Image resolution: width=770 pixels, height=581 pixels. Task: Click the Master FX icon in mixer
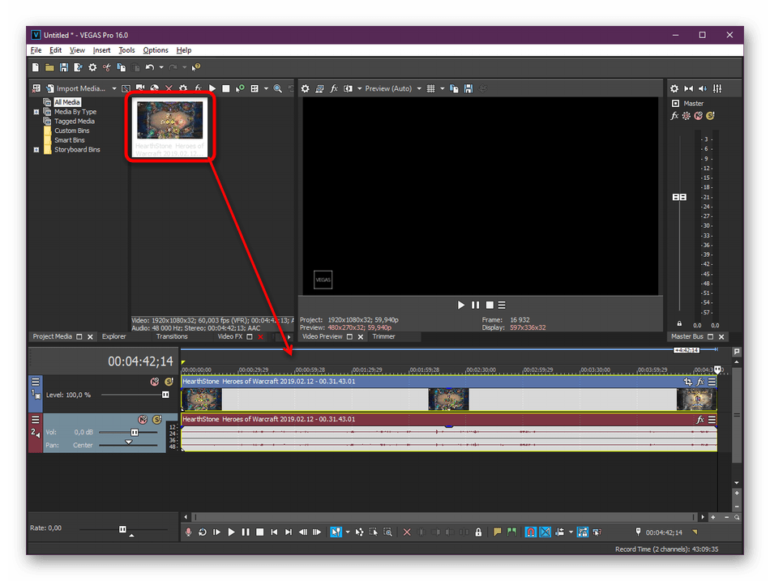tap(674, 116)
